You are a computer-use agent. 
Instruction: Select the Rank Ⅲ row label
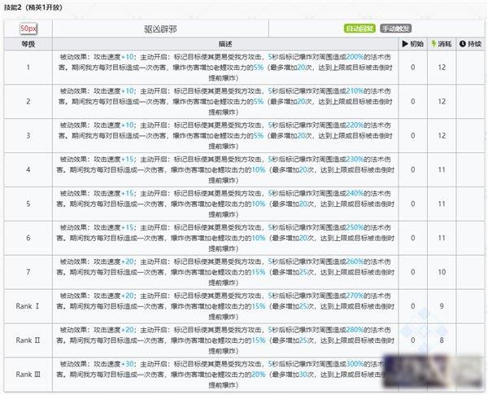pos(28,375)
